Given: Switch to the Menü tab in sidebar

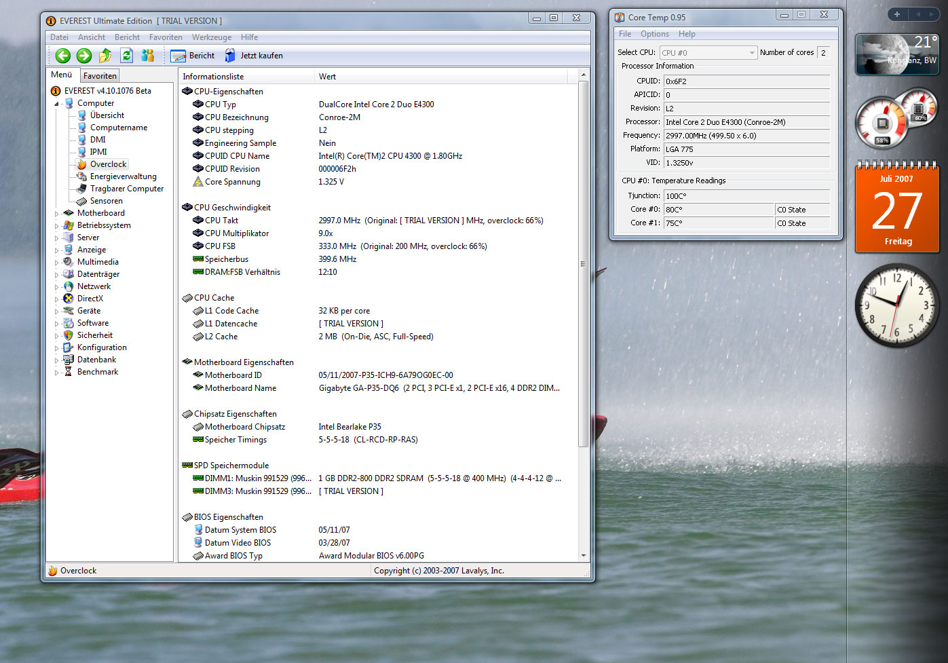Looking at the screenshot, I should (x=62, y=75).
